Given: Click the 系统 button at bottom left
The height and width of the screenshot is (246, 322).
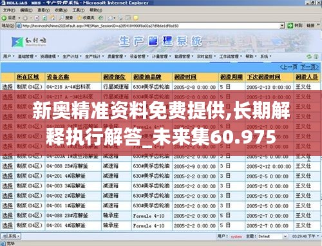Looking at the screenshot, I should 11,236.
